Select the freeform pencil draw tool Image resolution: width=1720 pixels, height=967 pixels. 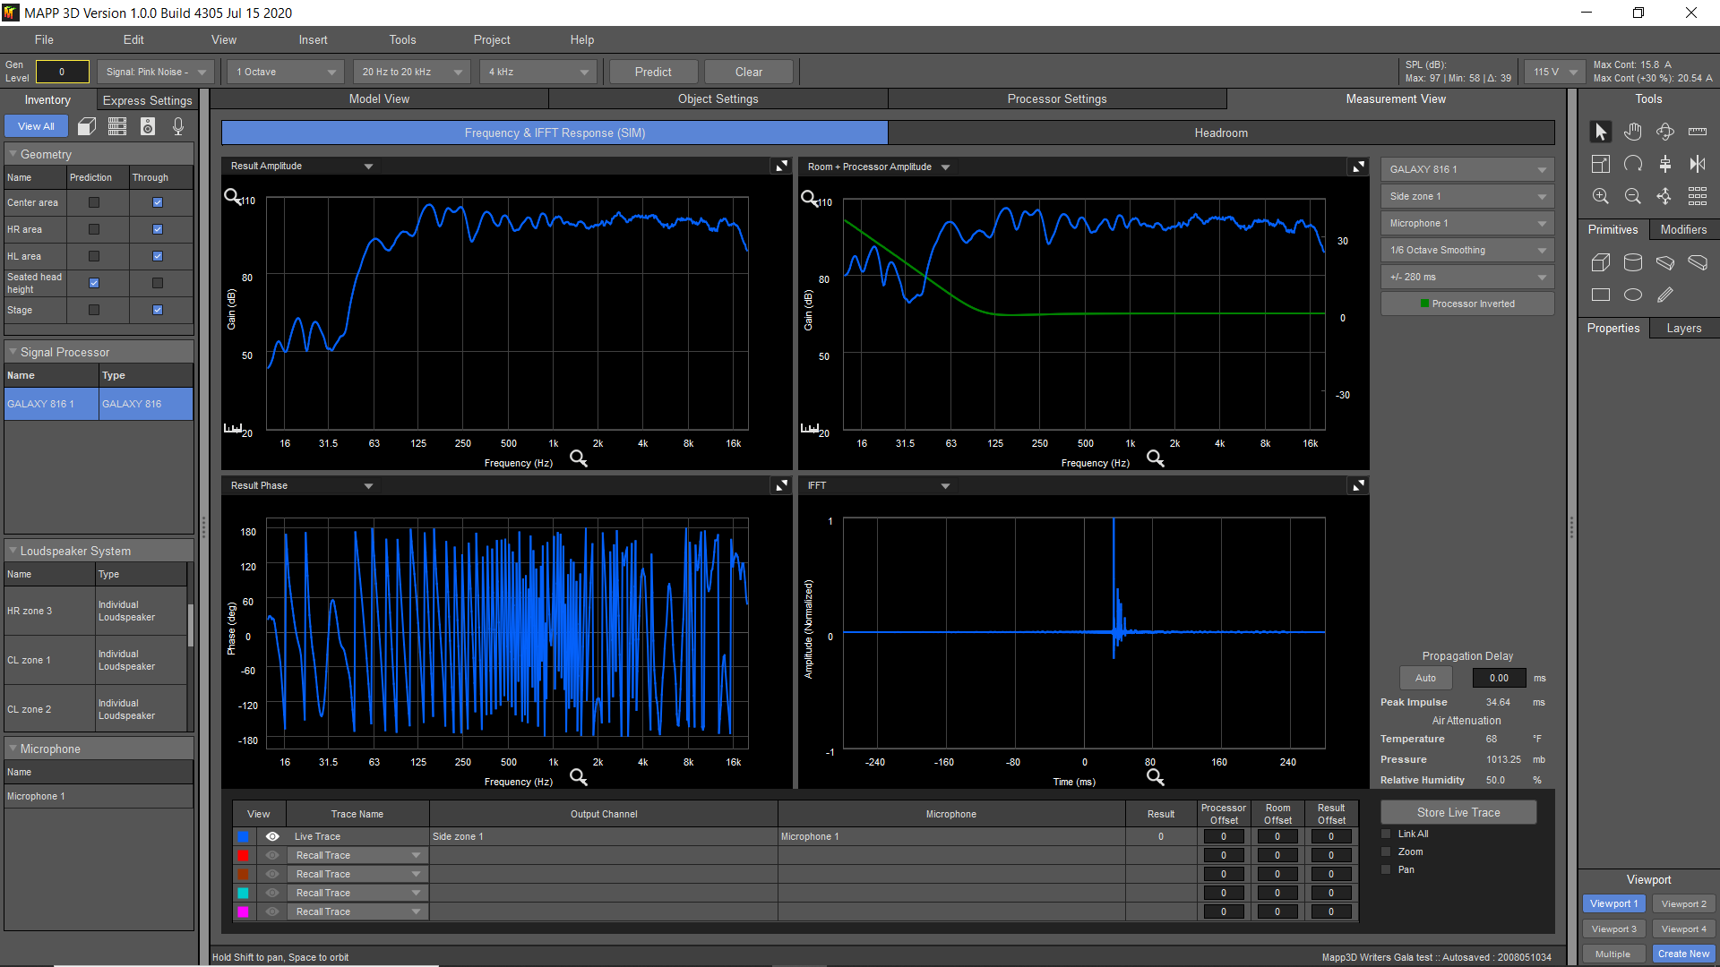[1665, 295]
